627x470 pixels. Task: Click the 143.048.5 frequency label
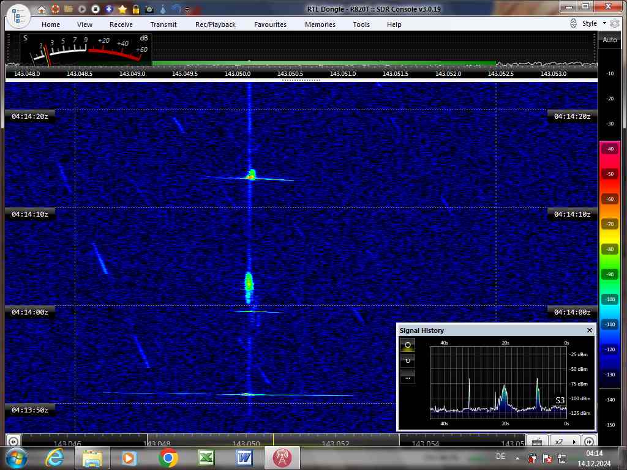[80, 73]
